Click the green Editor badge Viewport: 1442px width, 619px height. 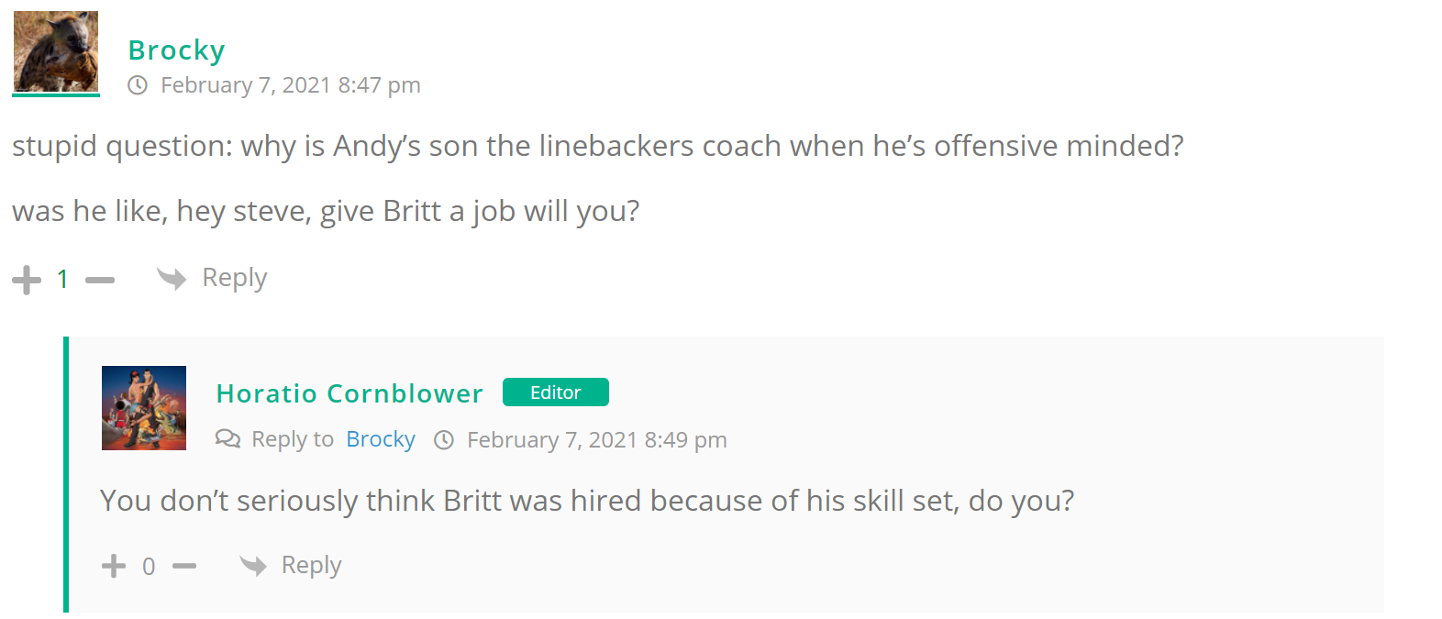(x=555, y=392)
